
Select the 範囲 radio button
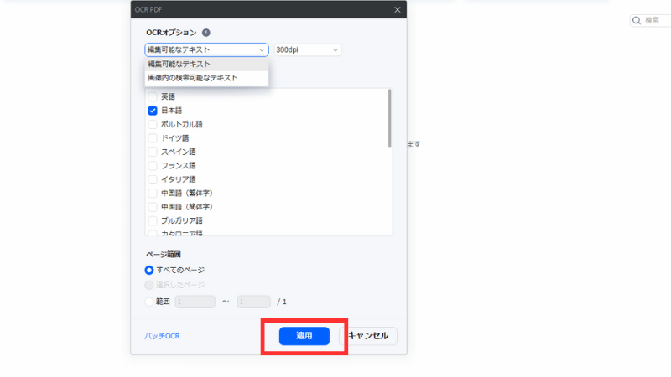tap(149, 302)
